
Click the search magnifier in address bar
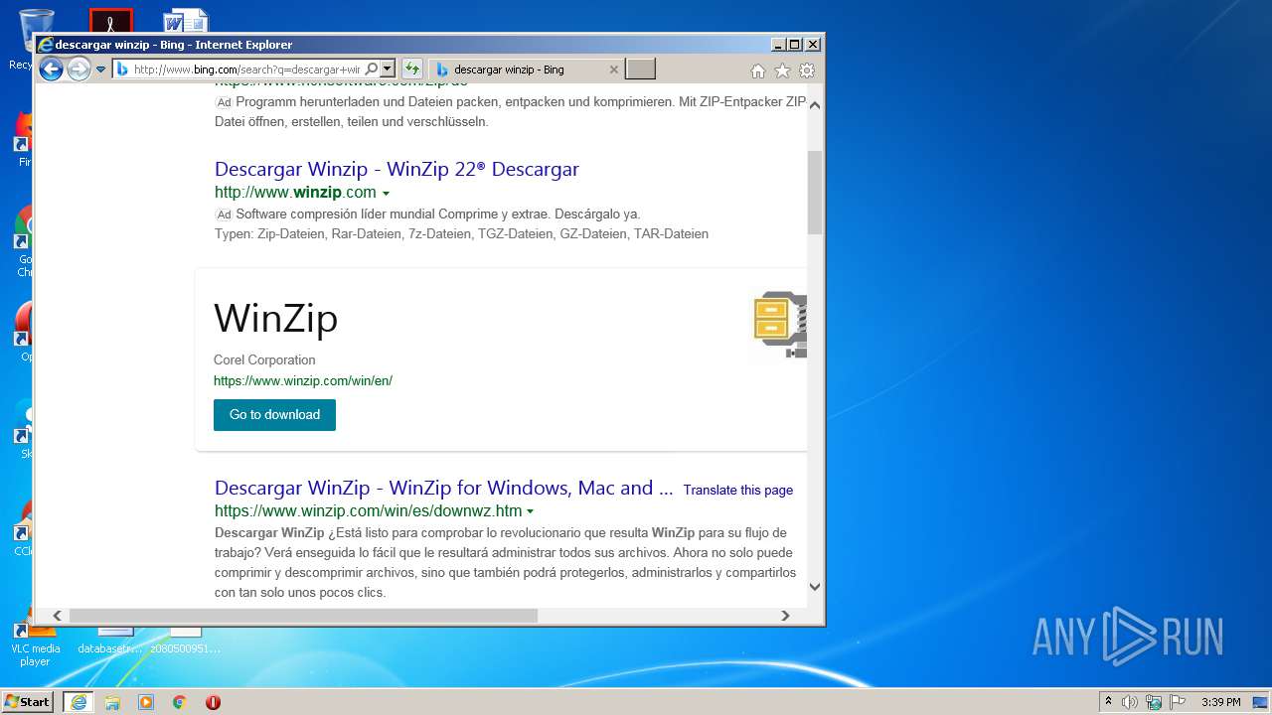[371, 70]
